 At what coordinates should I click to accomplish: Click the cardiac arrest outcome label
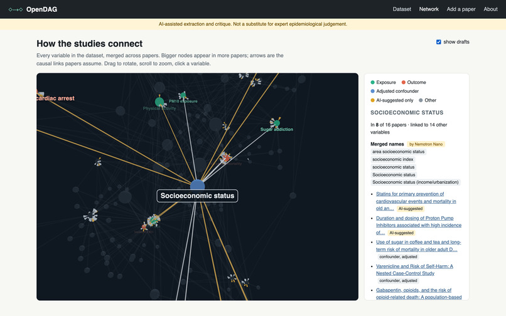click(55, 98)
